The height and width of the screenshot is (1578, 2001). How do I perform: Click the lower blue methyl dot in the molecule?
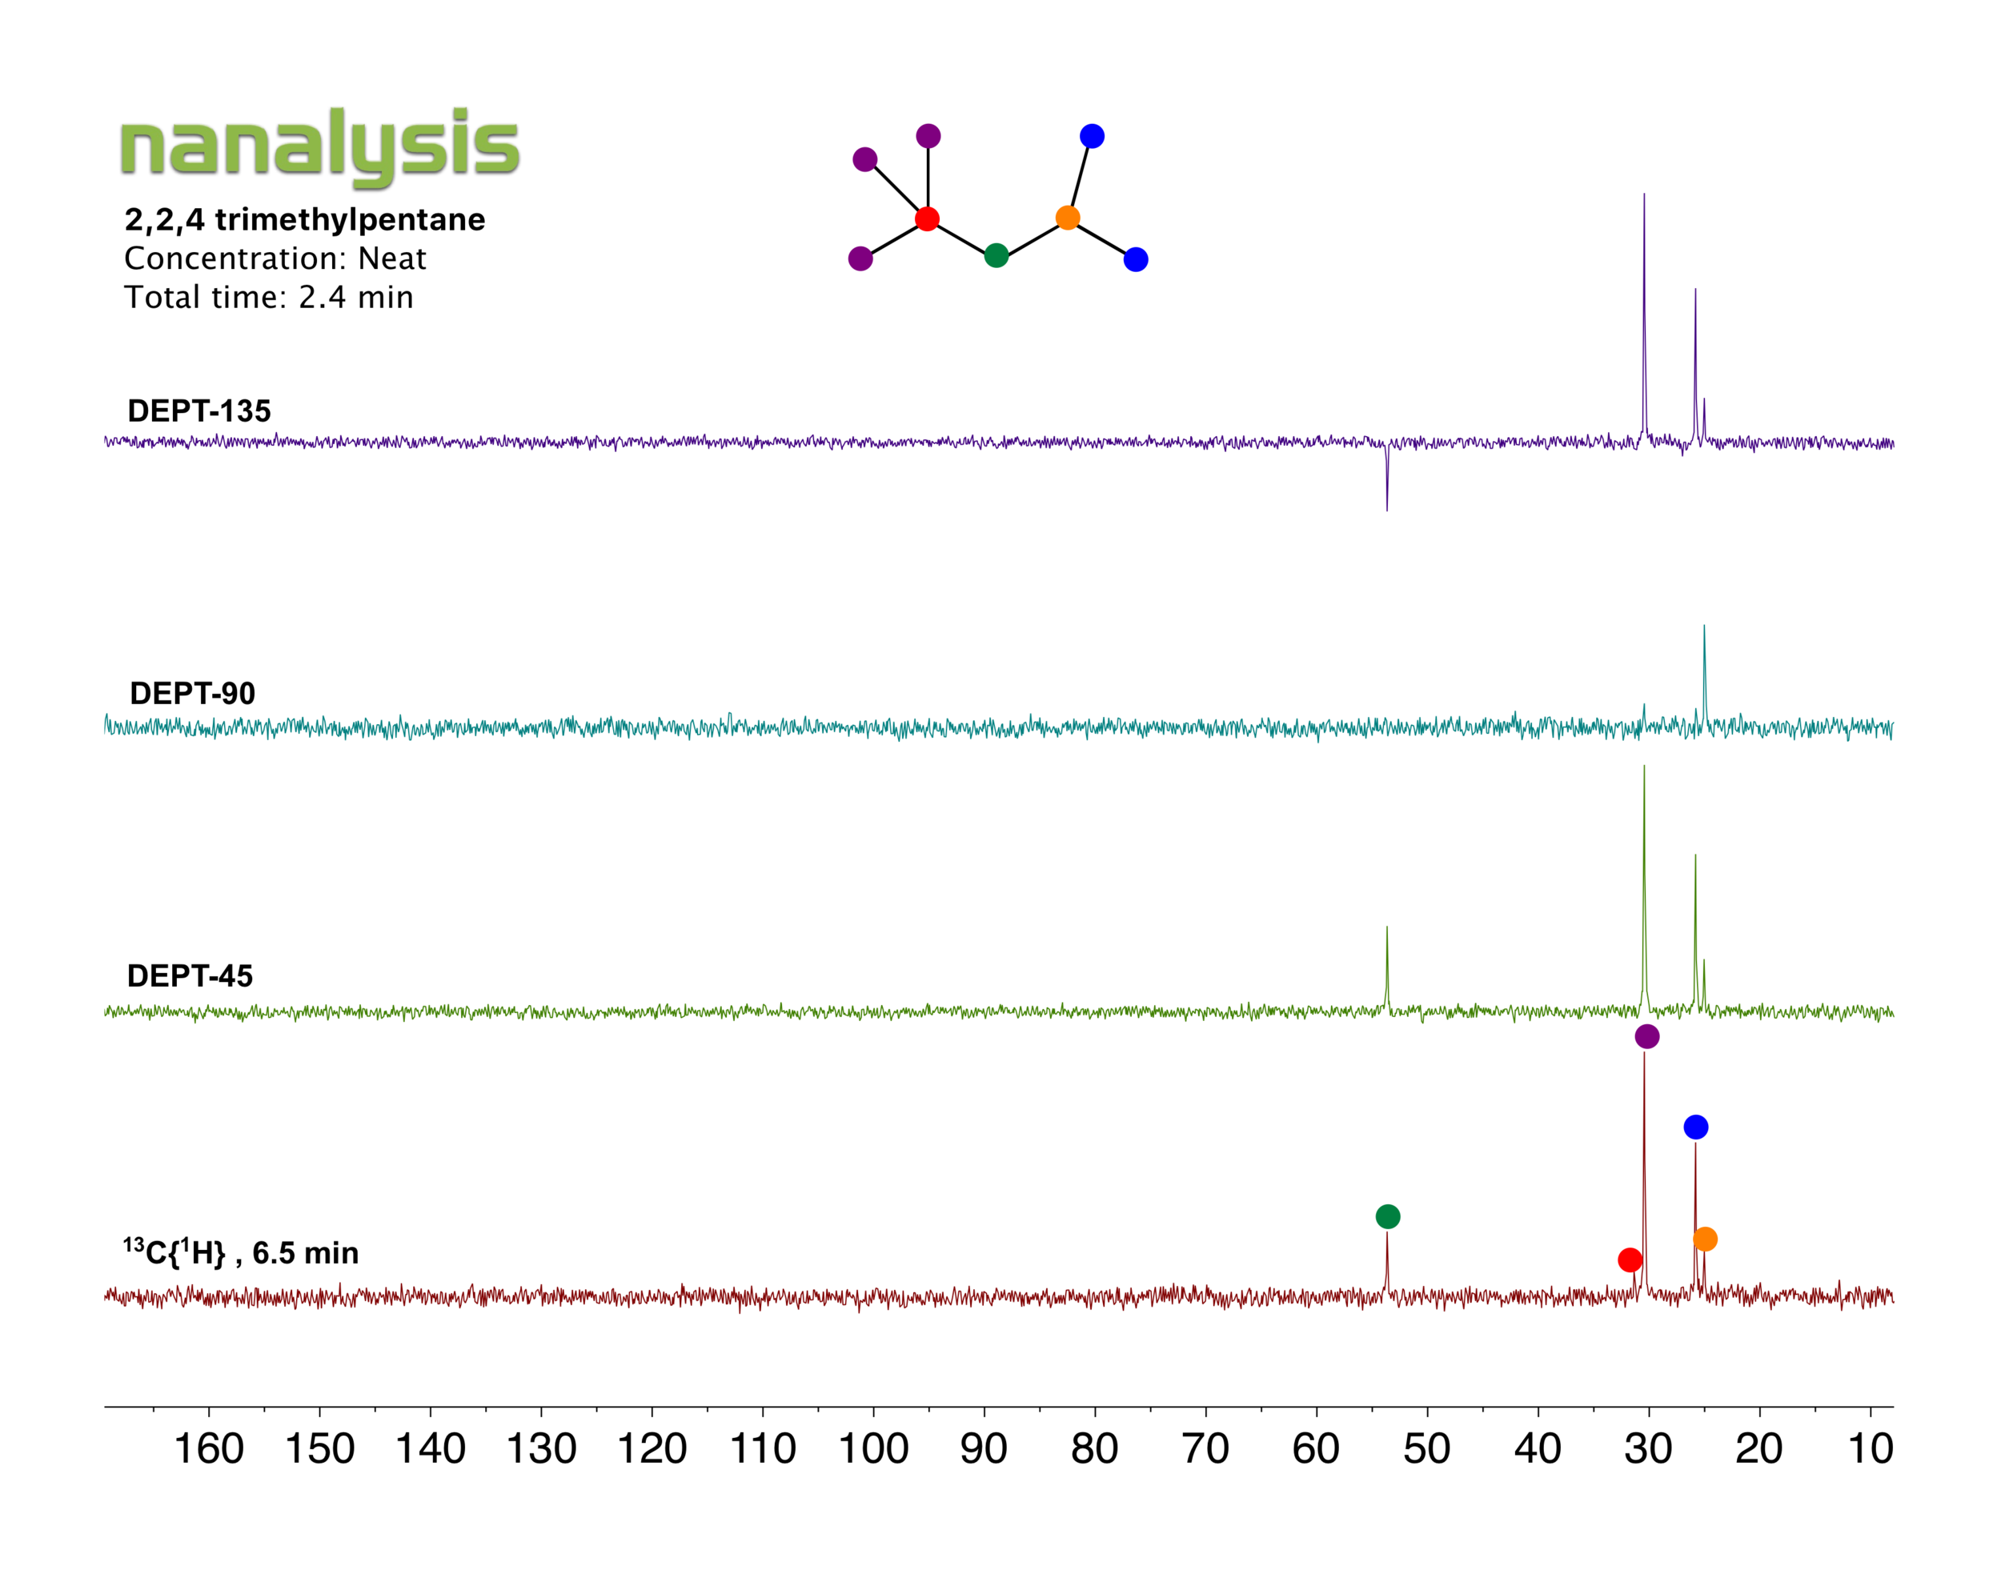1136,259
